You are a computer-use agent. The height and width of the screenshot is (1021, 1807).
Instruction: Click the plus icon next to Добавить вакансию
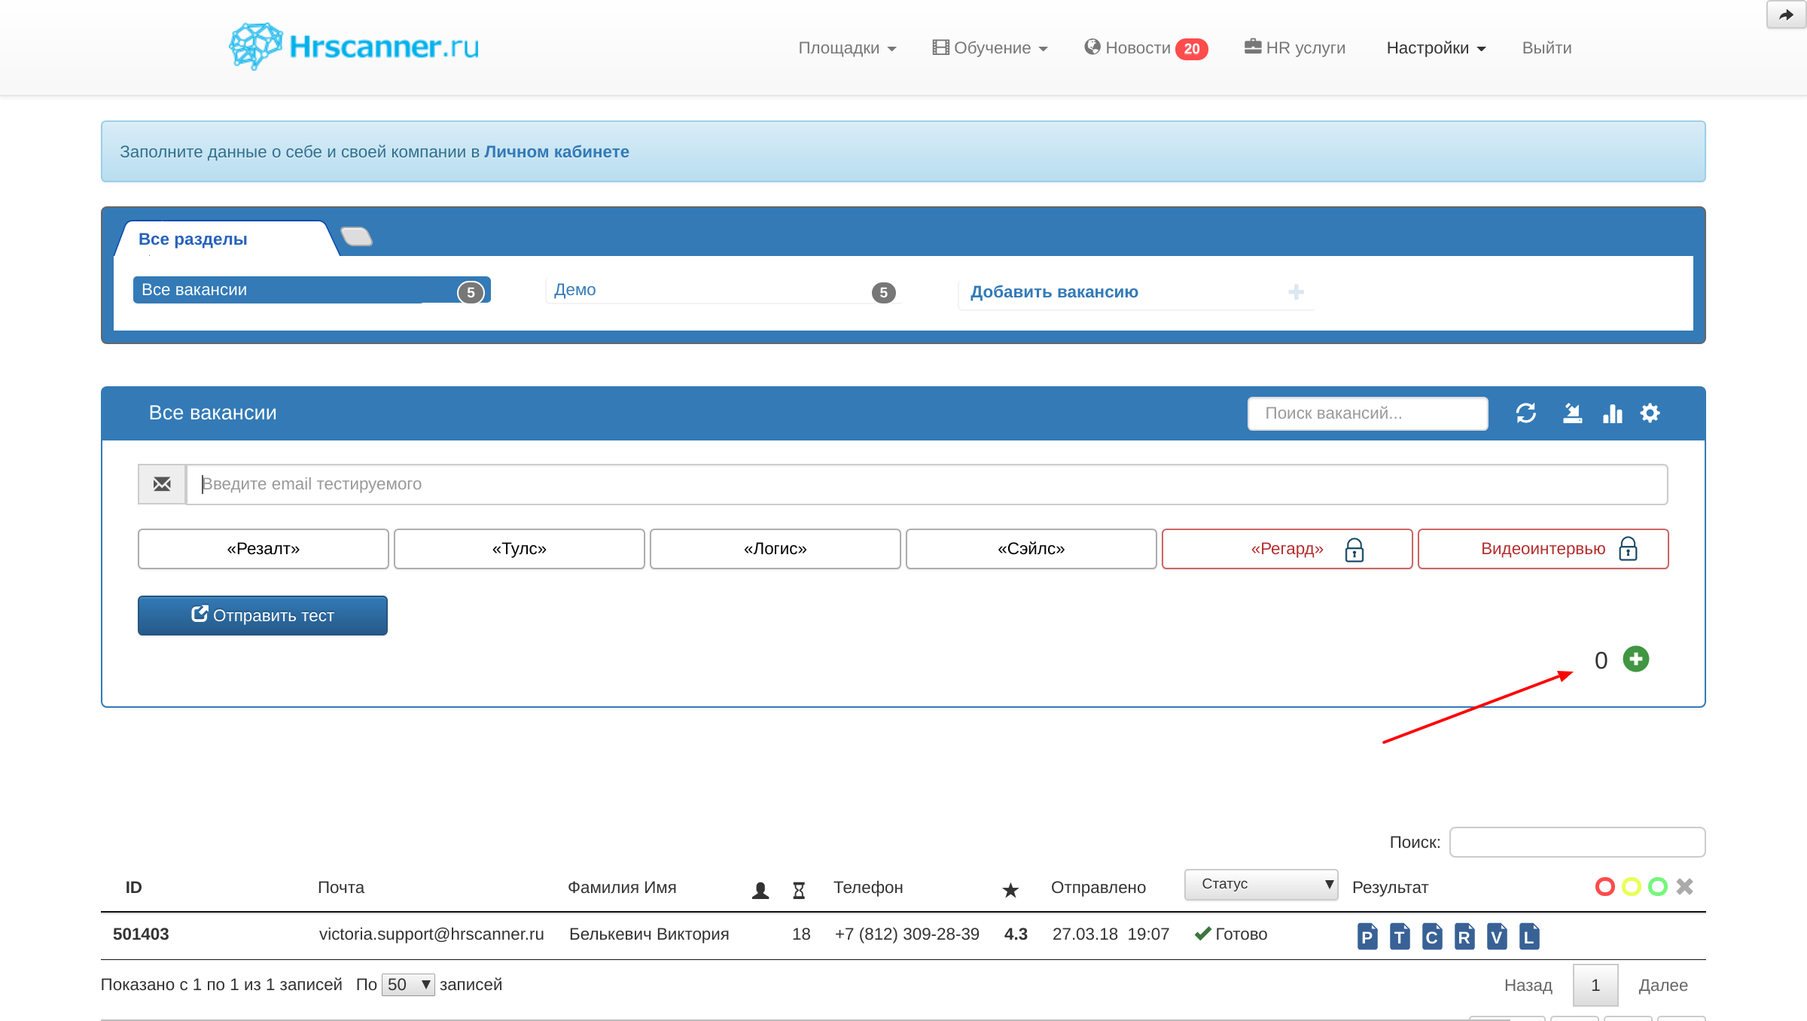point(1296,292)
